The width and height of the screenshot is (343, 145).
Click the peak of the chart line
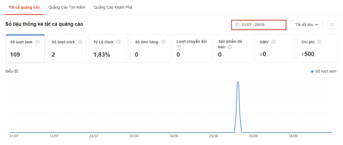coord(238,82)
